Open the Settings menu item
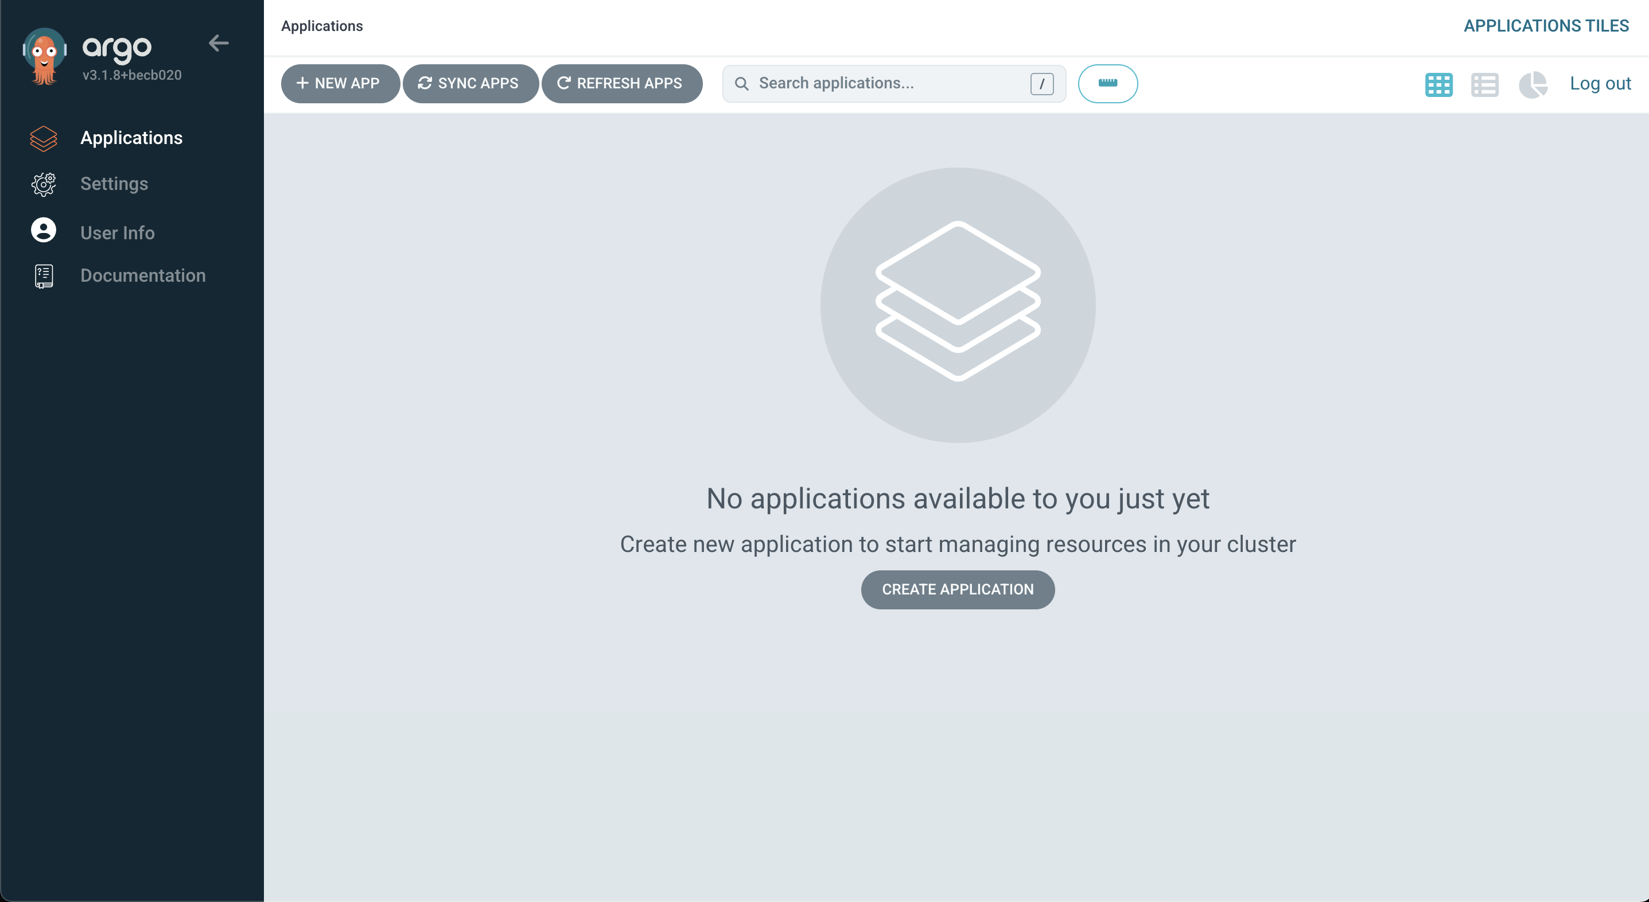 pos(114,184)
